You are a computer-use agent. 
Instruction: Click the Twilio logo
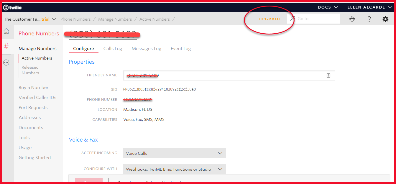pos(12,7)
